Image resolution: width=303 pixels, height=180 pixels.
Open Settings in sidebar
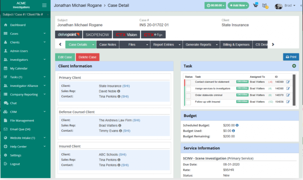click(16, 155)
